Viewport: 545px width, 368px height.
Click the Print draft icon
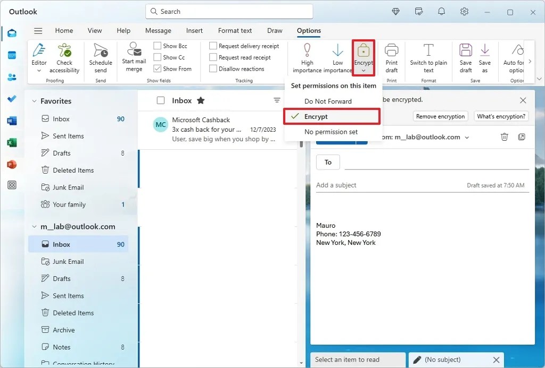(x=392, y=58)
